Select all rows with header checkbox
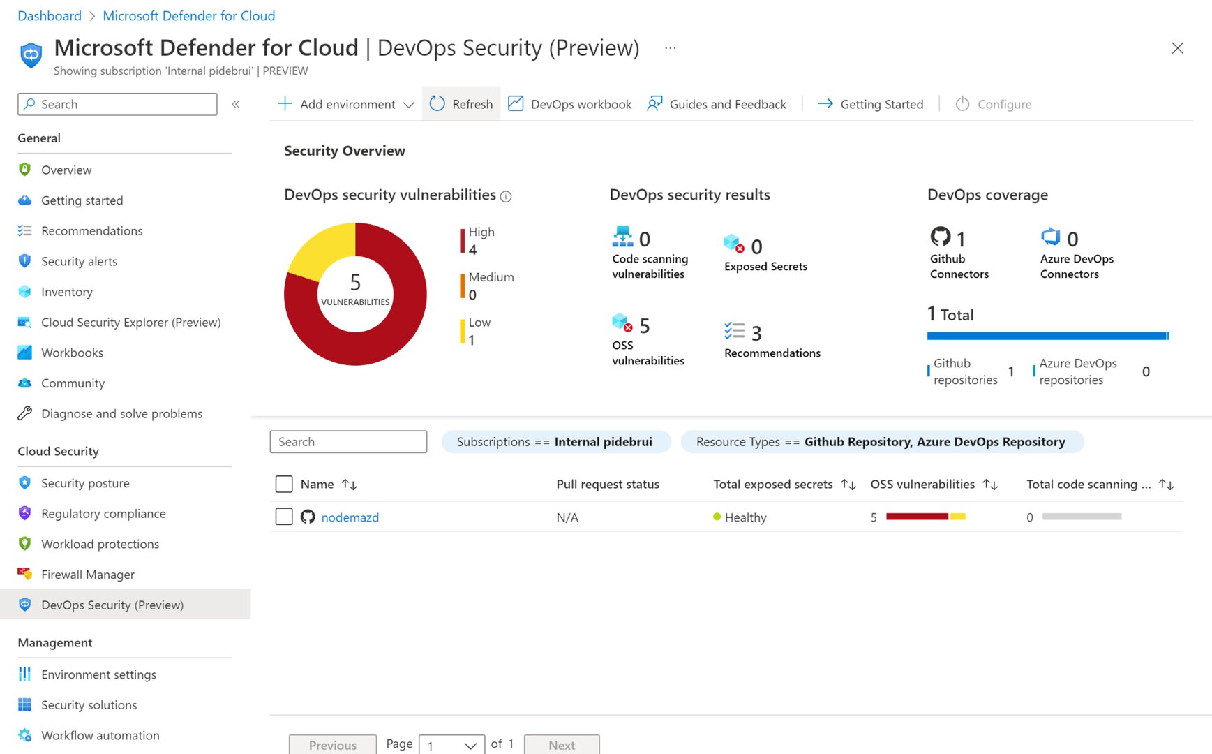 coord(284,485)
